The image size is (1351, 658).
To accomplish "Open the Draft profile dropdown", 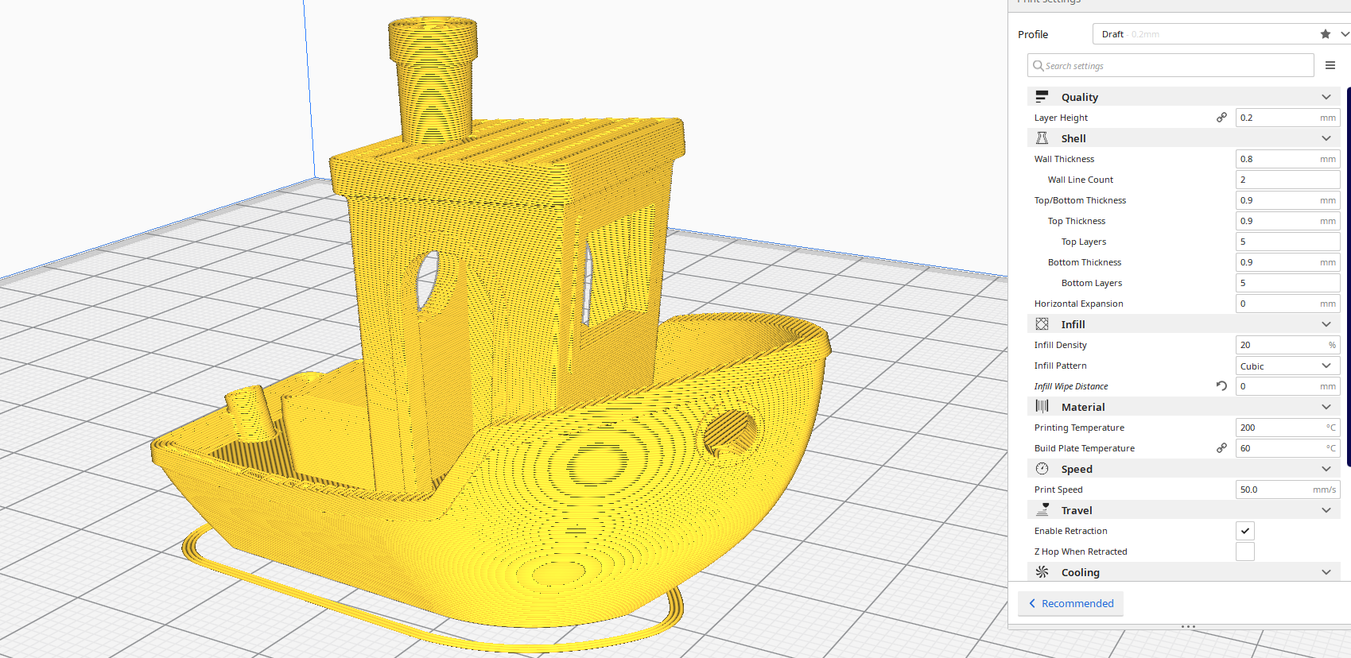I will click(x=1221, y=34).
